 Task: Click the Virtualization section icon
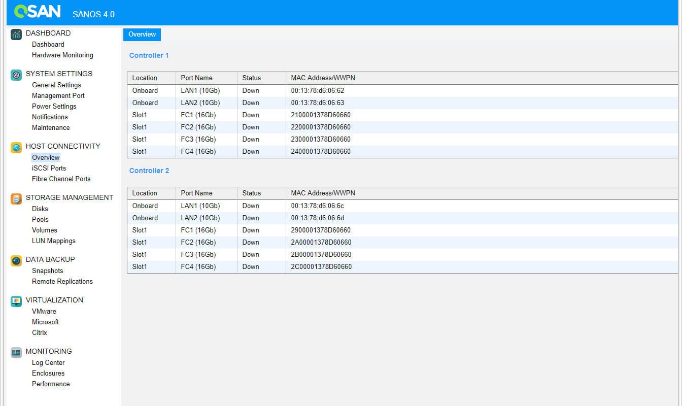(16, 301)
